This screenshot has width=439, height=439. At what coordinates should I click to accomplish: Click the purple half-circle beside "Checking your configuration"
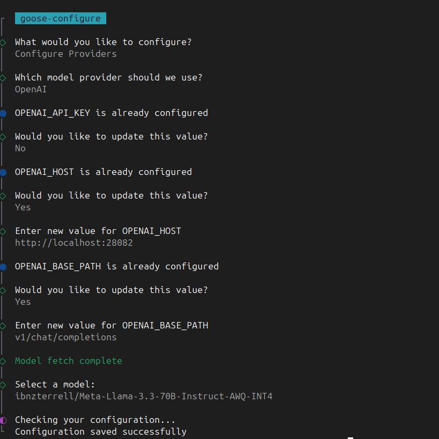3,420
